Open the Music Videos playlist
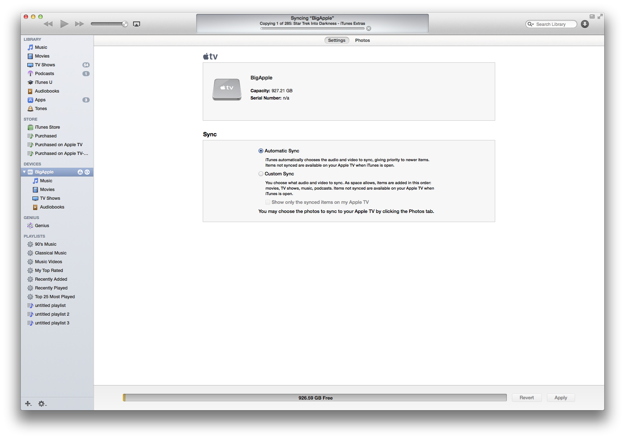This screenshot has width=625, height=439. click(57, 262)
